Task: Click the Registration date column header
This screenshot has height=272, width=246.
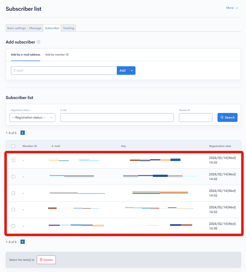Action: coord(220,146)
